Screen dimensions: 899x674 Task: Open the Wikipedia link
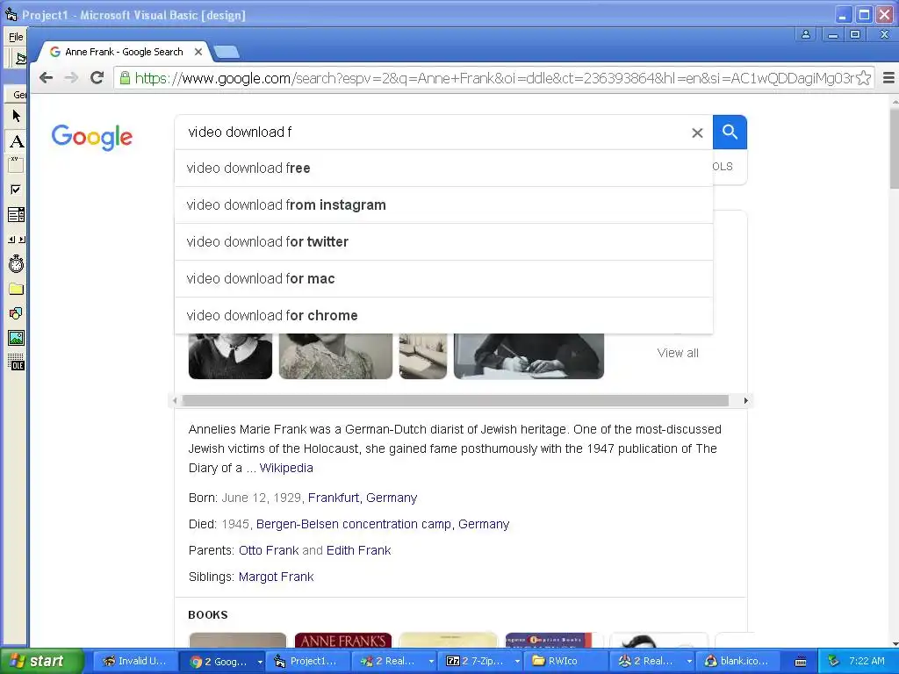[286, 468]
